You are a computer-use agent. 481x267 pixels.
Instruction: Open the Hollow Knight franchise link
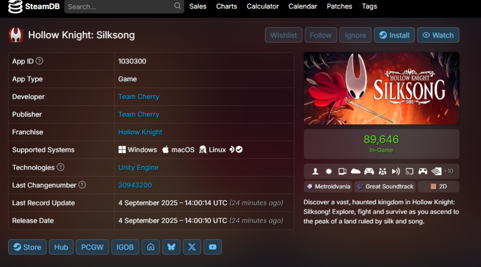140,132
